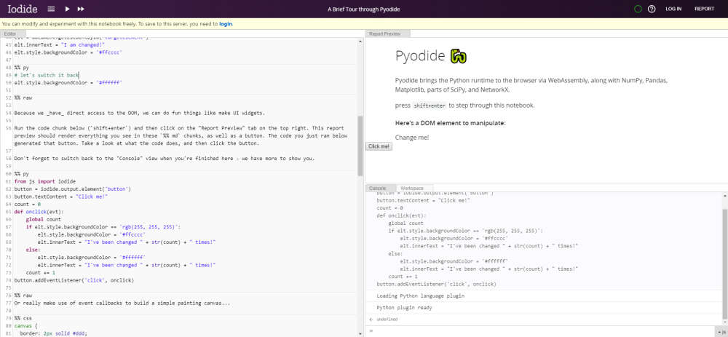The width and height of the screenshot is (728, 337).
Task: Click editor line 65 'count = 0'
Action: (x=28, y=204)
